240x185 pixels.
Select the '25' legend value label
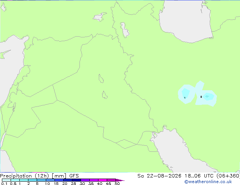(x=73, y=183)
